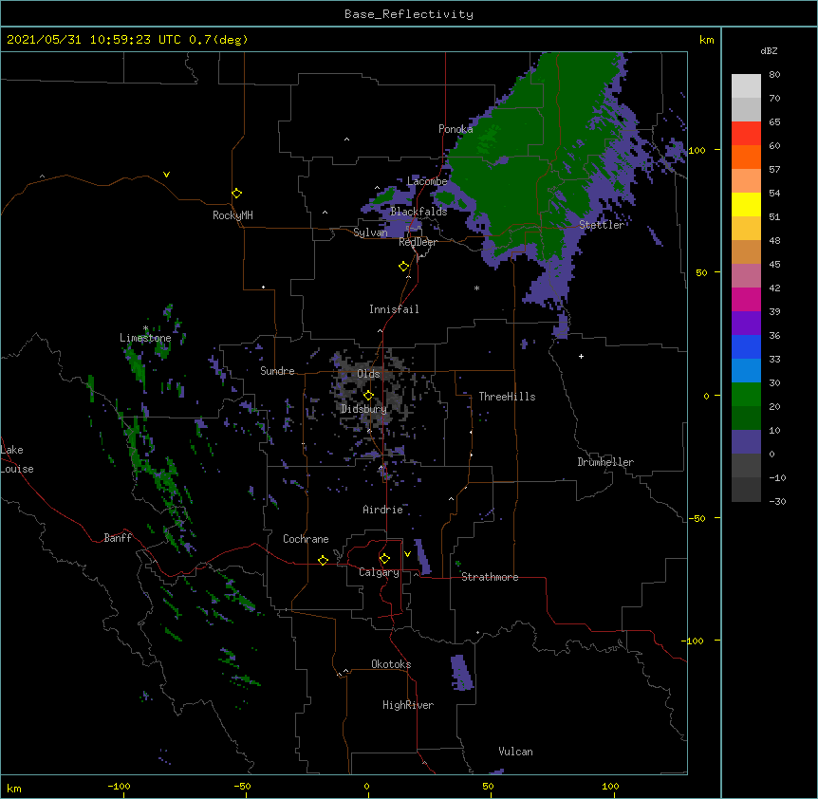Click the Base_Reflectivity title

(409, 14)
